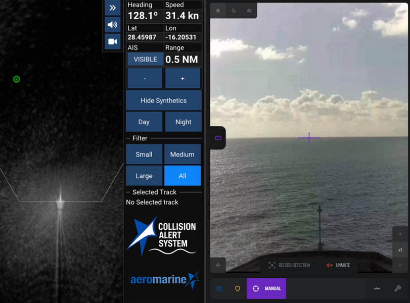Unmute the camera audio
The image size is (410, 303).
tap(338, 266)
